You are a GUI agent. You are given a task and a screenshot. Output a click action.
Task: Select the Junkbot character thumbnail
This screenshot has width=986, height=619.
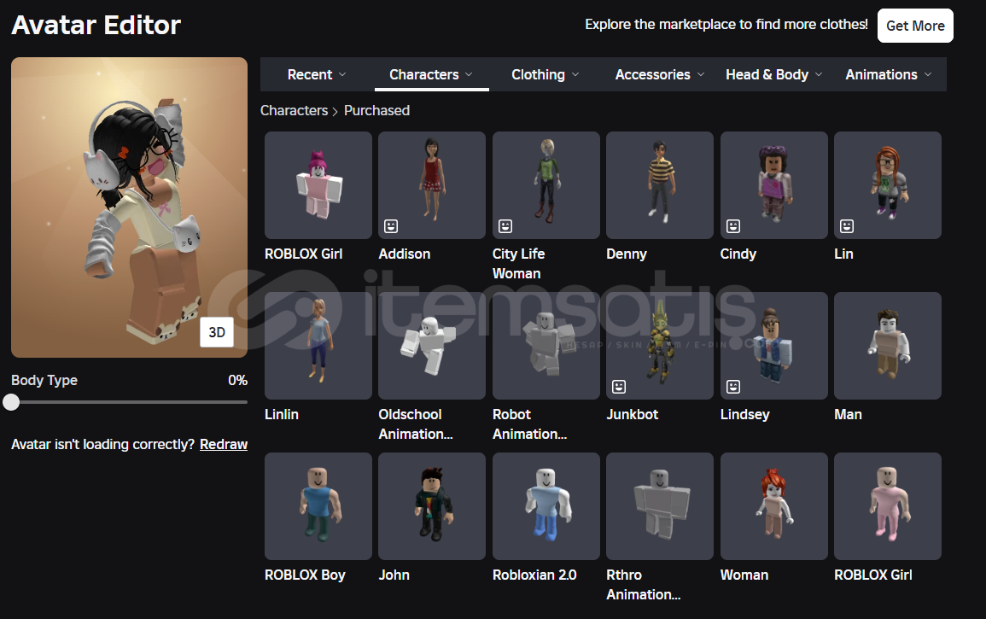[659, 346]
